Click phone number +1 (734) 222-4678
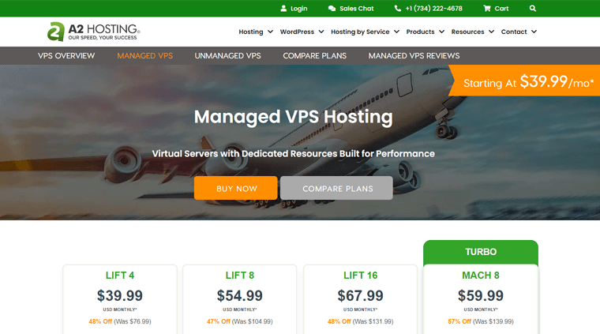Screen dimensions: 600x334 tap(434, 9)
